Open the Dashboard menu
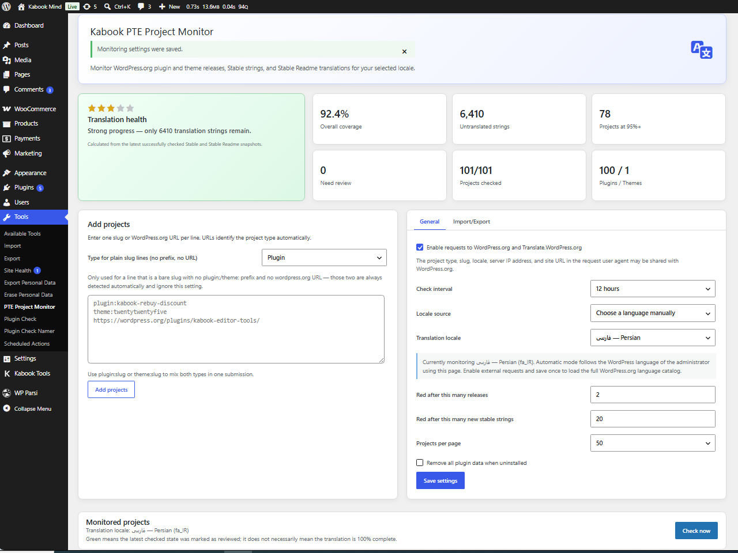 point(34,25)
